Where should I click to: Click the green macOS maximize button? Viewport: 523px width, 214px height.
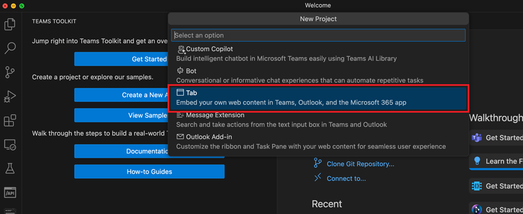(x=21, y=6)
